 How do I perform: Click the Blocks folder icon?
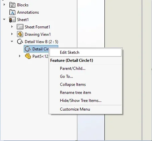click(x=12, y=5)
